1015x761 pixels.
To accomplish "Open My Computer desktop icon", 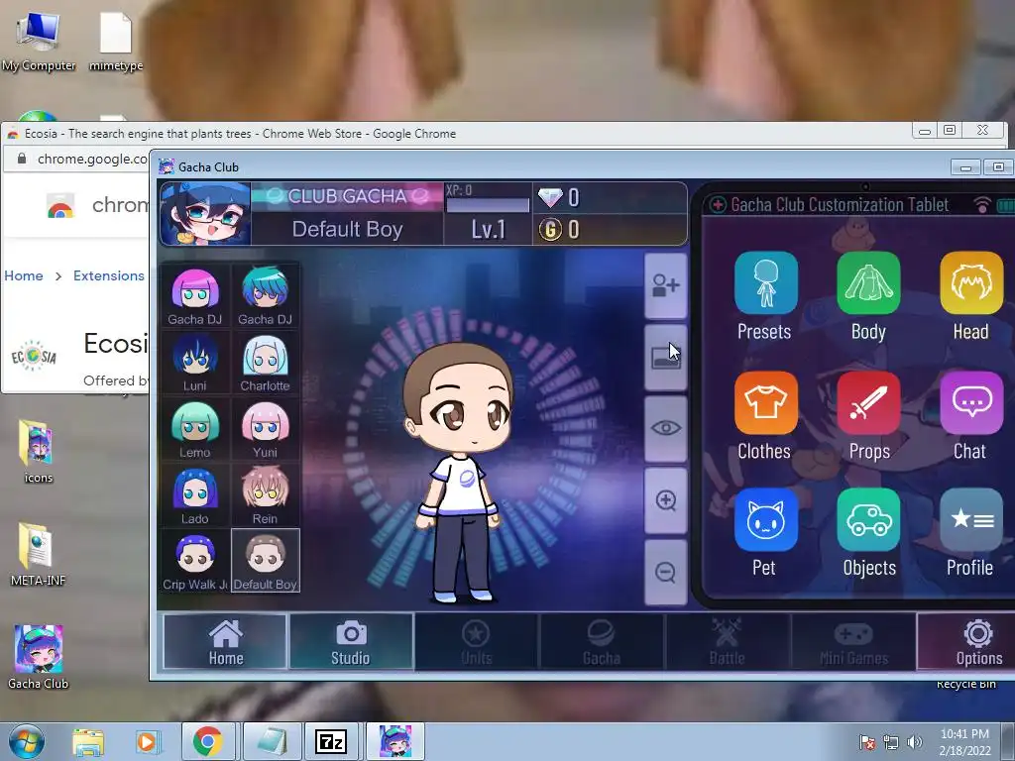I will coord(39,42).
